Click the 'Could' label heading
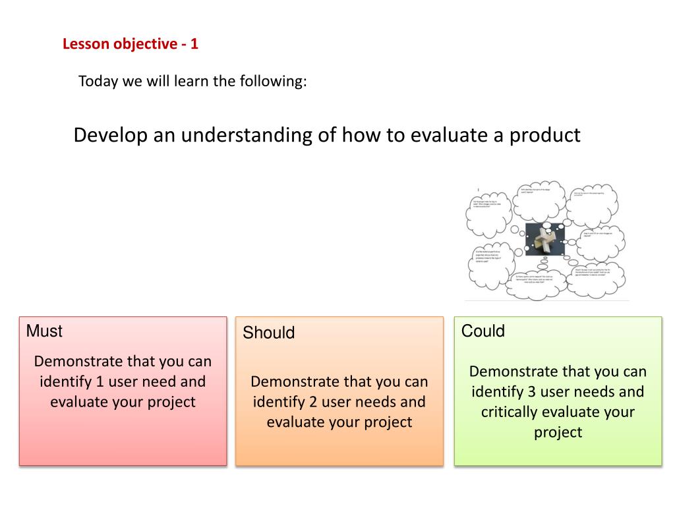 483,331
